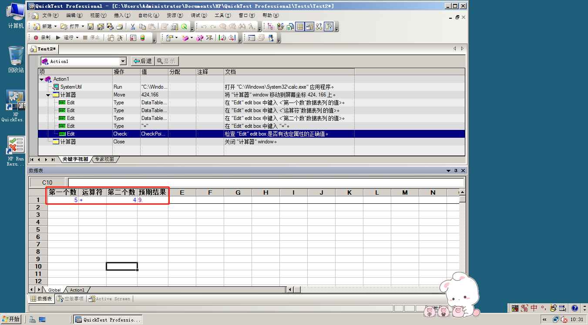
Task: Click the Low-level recording mouse icon
Action: [110, 38]
